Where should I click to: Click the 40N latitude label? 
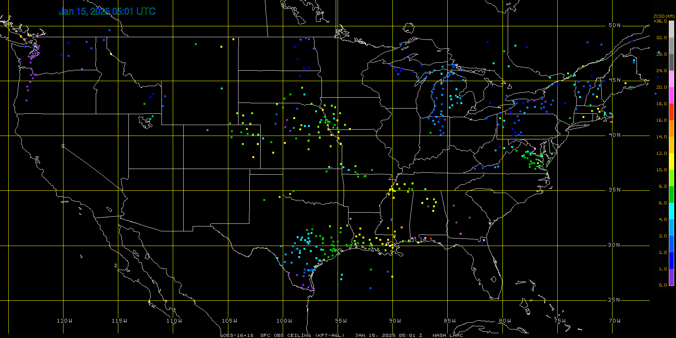(615, 135)
